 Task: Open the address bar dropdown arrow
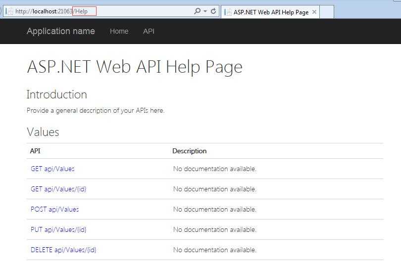tap(205, 11)
